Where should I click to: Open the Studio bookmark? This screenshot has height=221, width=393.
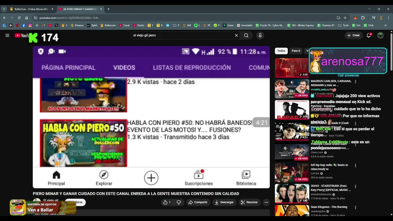[138, 25]
